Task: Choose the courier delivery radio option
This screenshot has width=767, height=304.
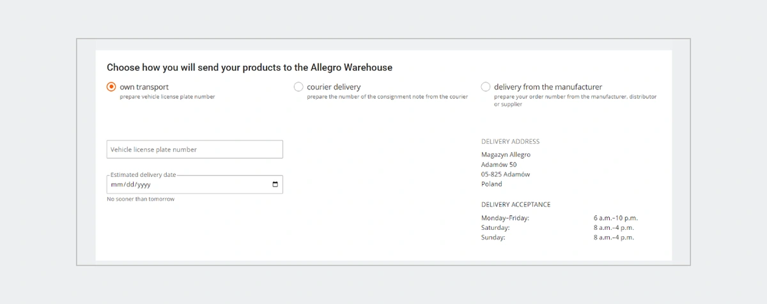Action: click(x=298, y=87)
